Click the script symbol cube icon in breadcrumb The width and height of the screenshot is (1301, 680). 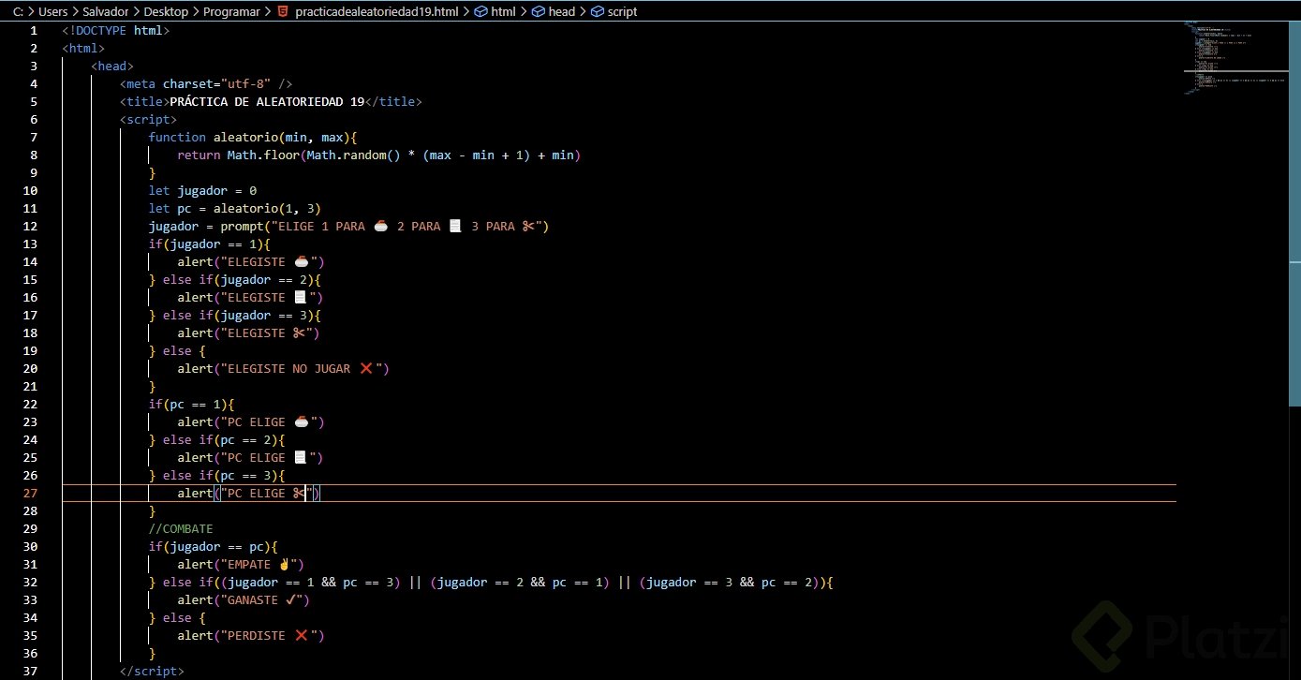(597, 12)
